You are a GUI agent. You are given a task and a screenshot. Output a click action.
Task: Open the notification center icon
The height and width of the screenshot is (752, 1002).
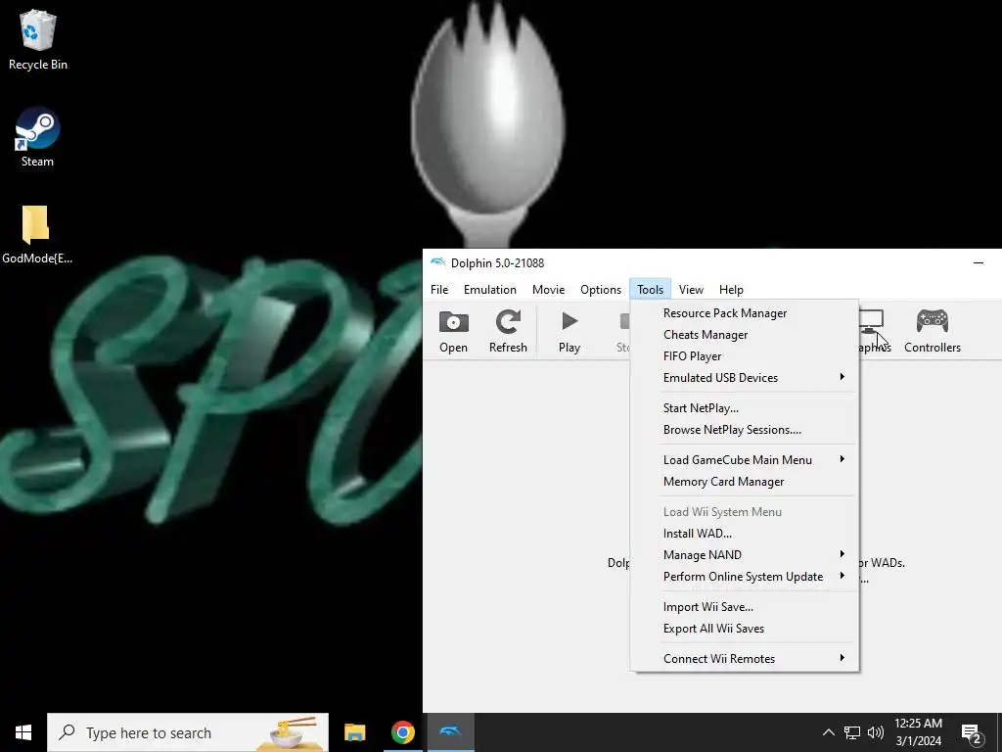971,734
